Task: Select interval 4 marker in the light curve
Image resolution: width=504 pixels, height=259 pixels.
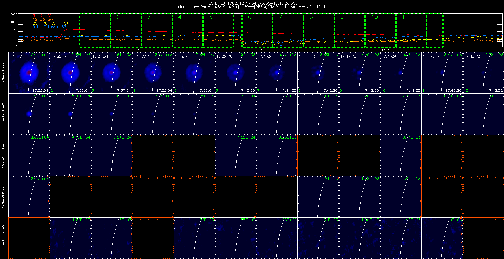Action: pos(180,17)
